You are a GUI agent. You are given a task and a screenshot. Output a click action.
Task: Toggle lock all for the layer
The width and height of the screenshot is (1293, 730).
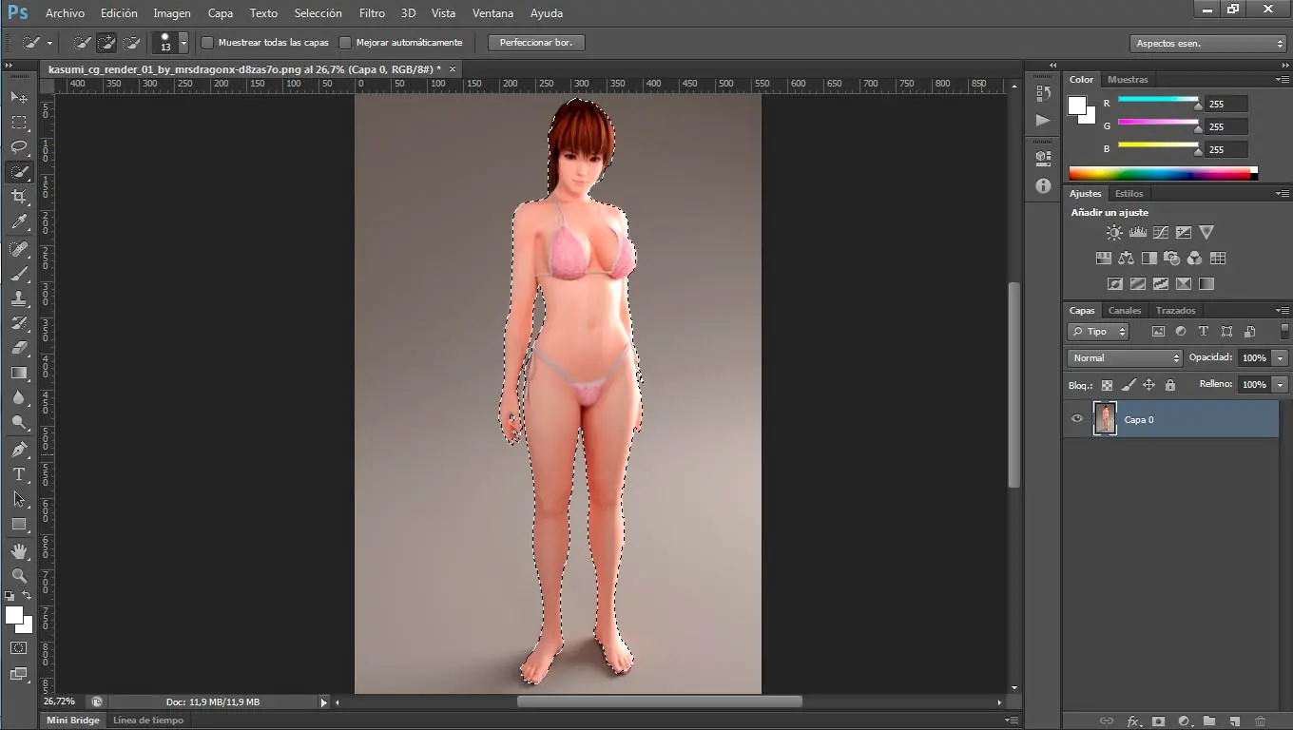[x=1170, y=385]
